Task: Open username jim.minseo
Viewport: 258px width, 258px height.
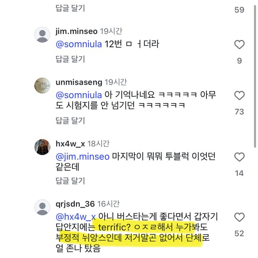Action: click(x=76, y=32)
